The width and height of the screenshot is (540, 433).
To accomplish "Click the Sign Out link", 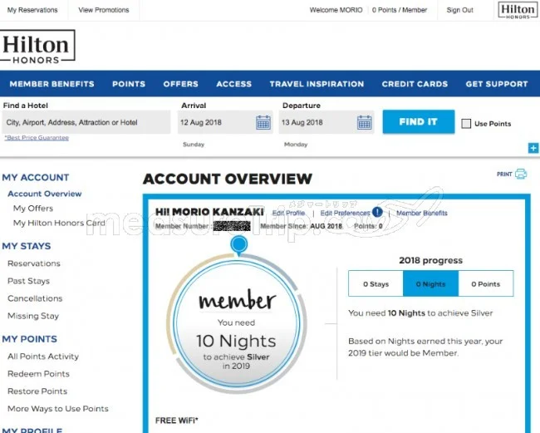I will pyautogui.click(x=459, y=10).
